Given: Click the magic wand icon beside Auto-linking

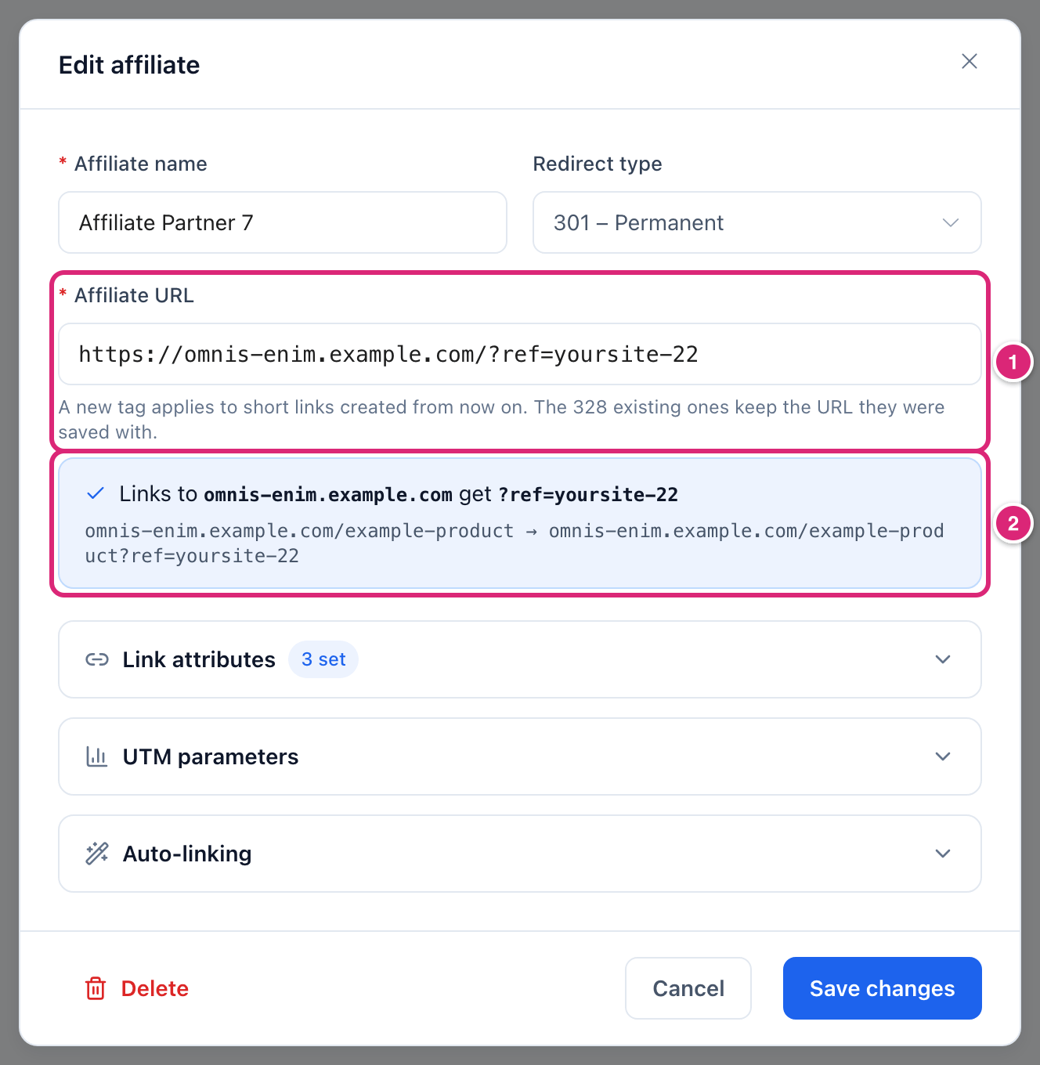Looking at the screenshot, I should [x=97, y=854].
